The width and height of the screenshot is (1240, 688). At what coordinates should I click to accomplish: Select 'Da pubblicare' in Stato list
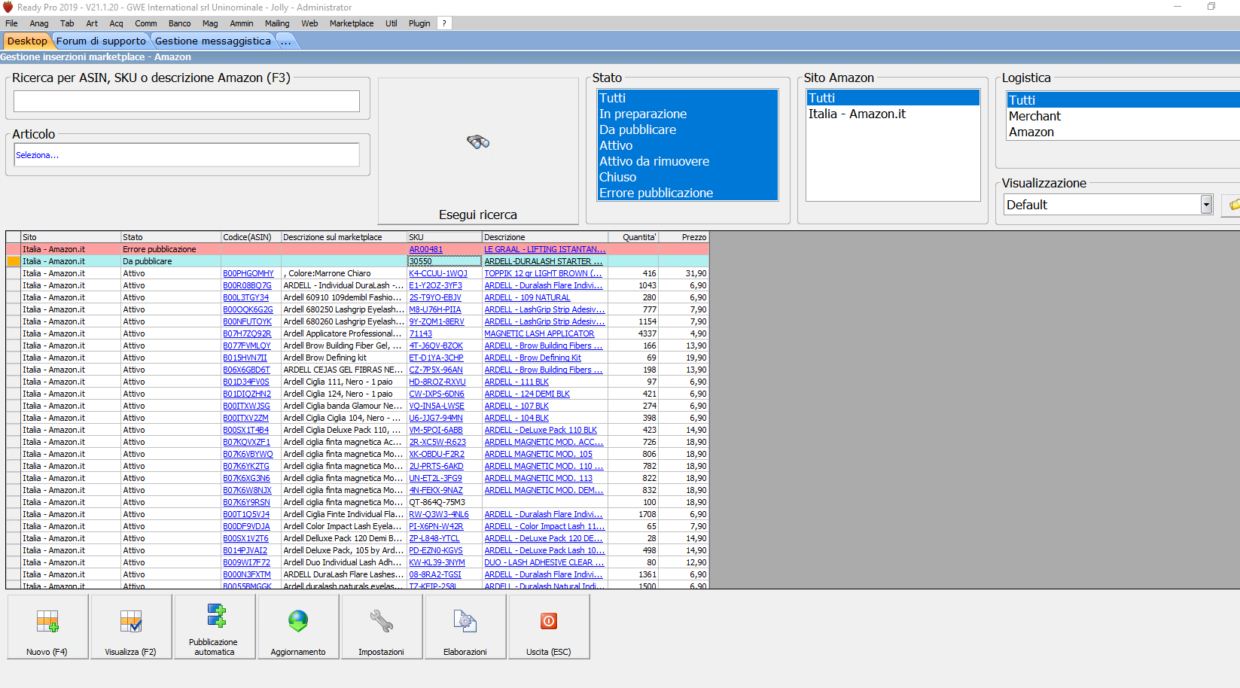tap(687, 129)
